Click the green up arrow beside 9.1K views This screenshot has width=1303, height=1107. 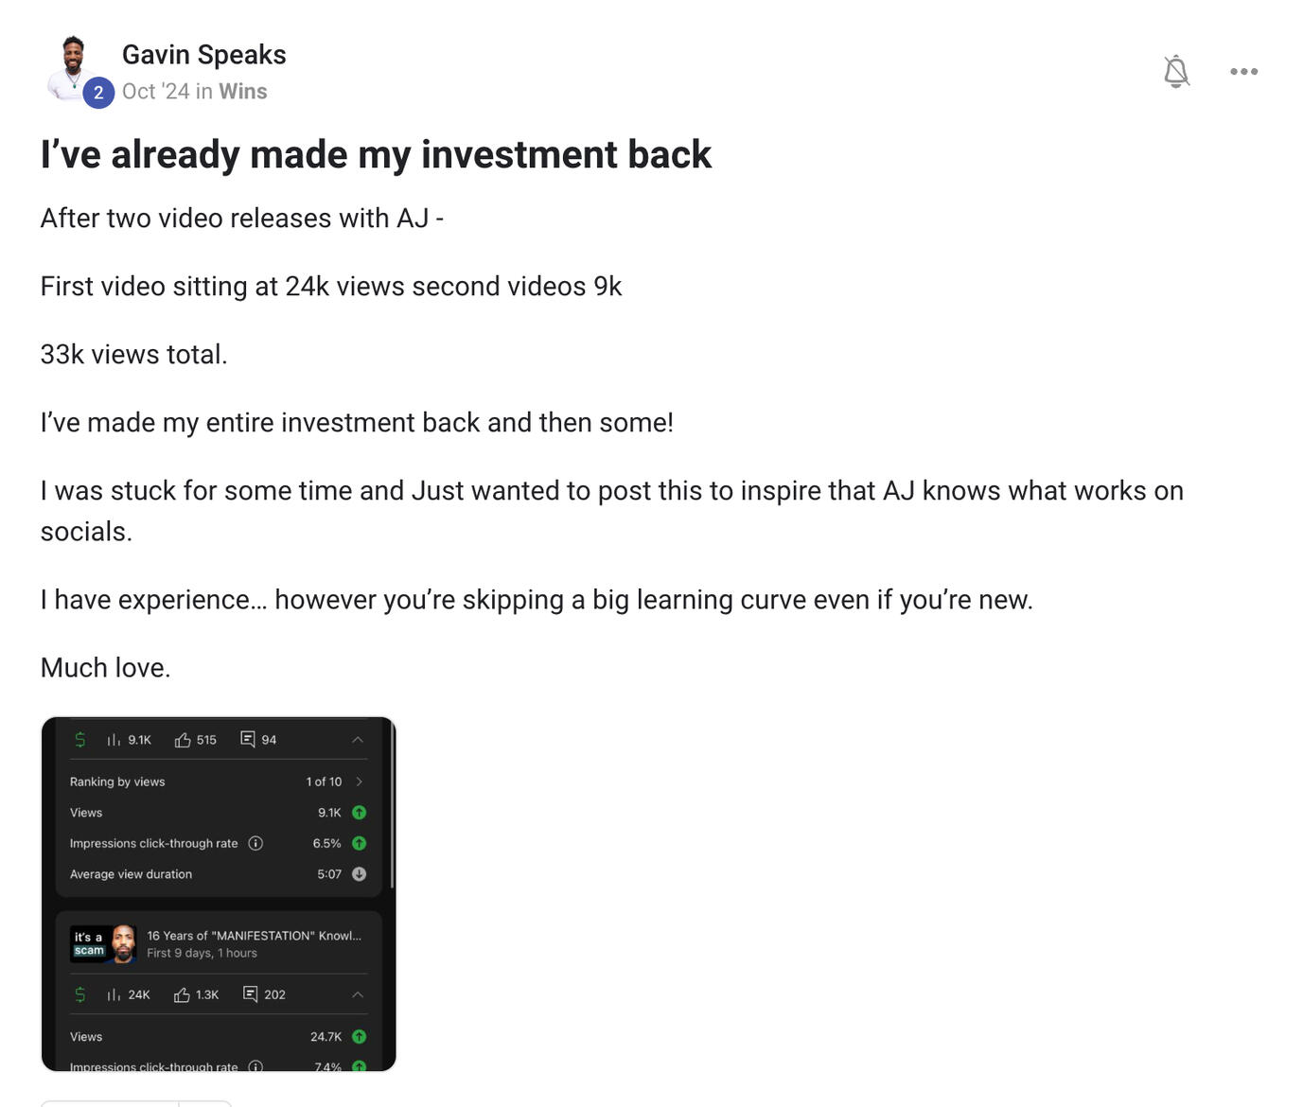point(360,813)
